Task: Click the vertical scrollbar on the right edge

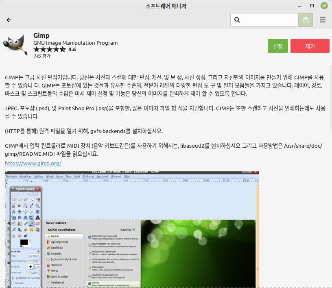Action: click(330, 97)
